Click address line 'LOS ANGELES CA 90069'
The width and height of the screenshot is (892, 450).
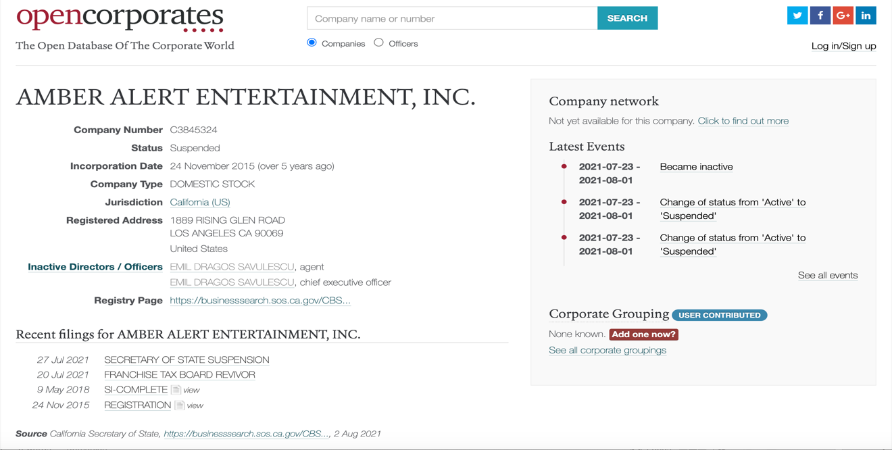coord(226,233)
